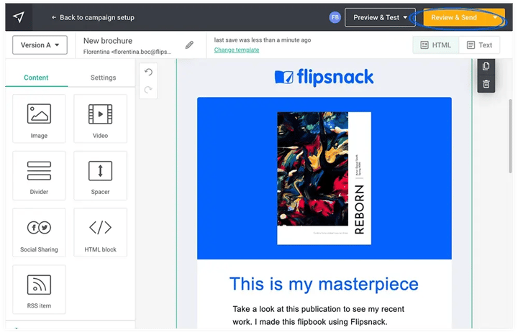518x332 pixels.
Task: Click the undo arrow icon
Action: (148, 72)
